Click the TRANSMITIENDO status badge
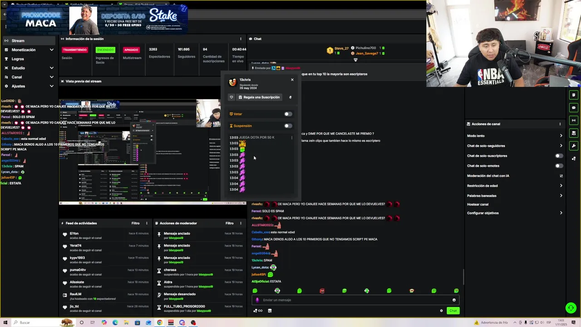 tap(75, 50)
